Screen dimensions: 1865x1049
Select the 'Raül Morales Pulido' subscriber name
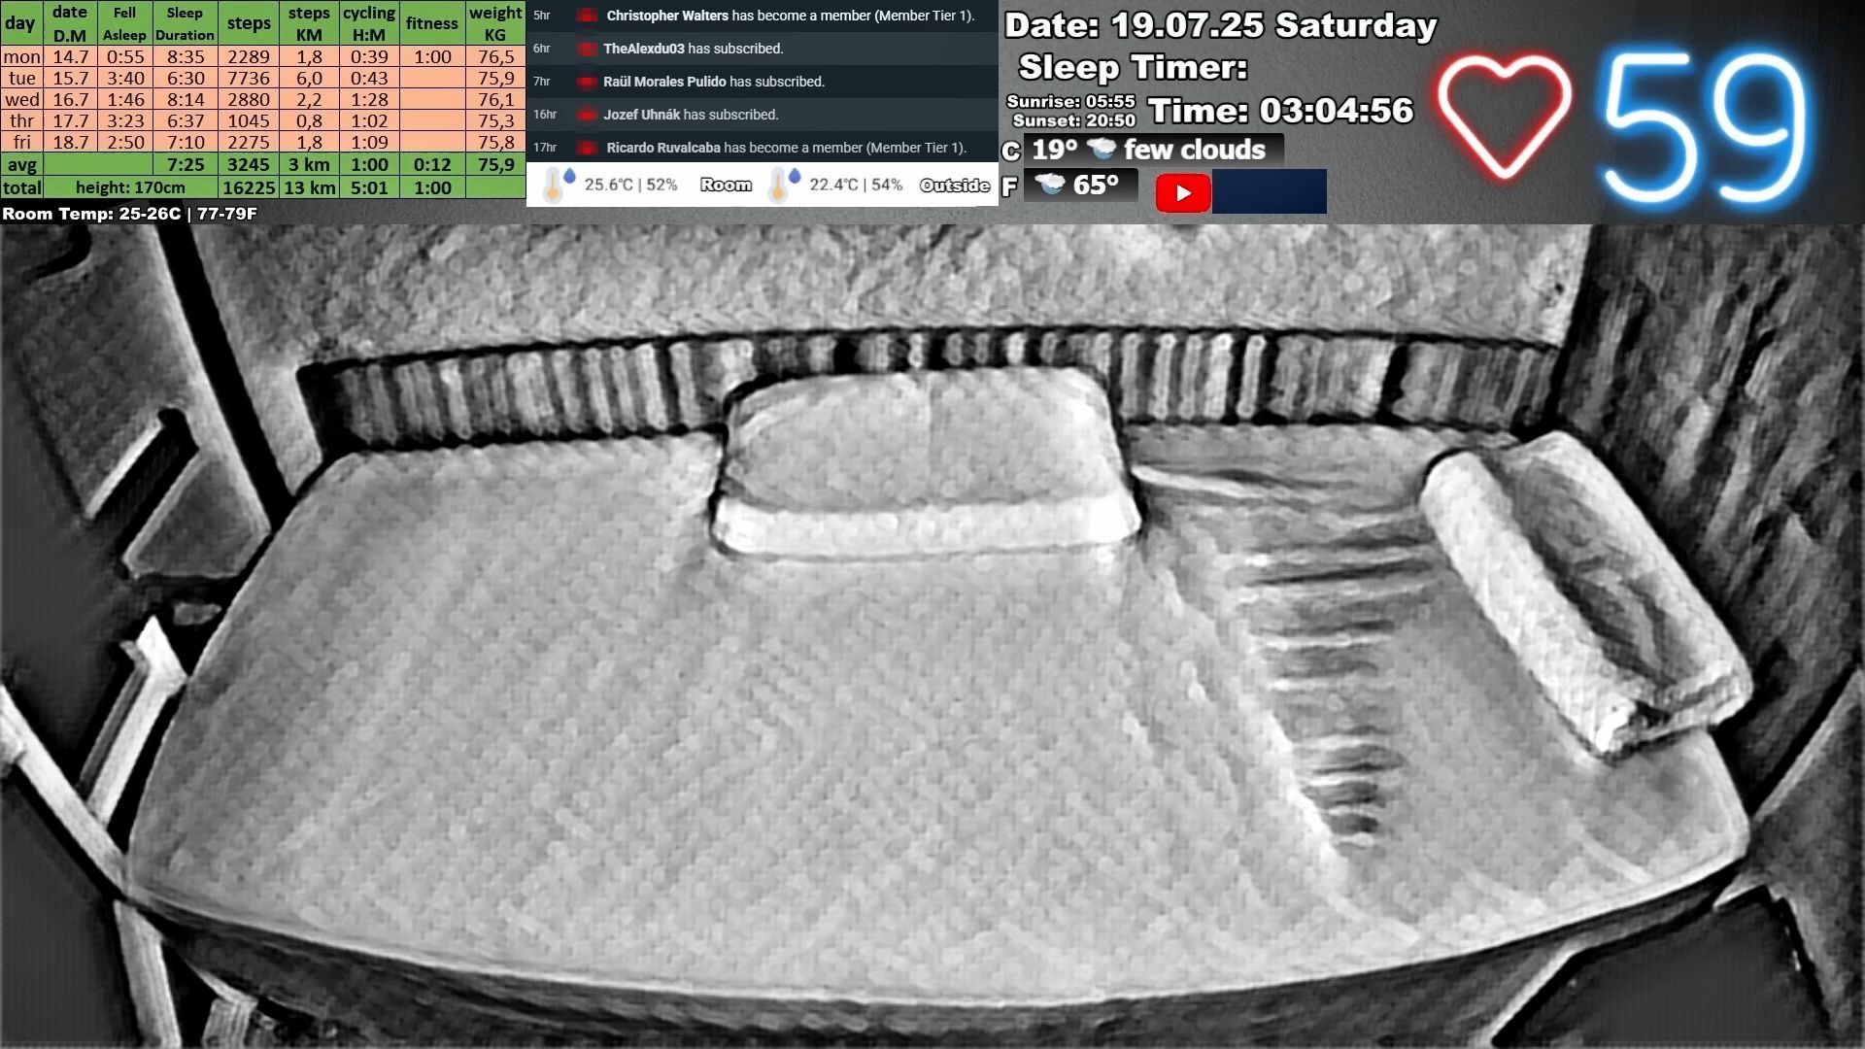click(x=664, y=82)
